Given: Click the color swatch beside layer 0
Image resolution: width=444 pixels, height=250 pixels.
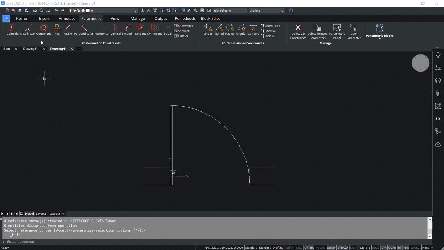Looking at the screenshot, I should 88,11.
